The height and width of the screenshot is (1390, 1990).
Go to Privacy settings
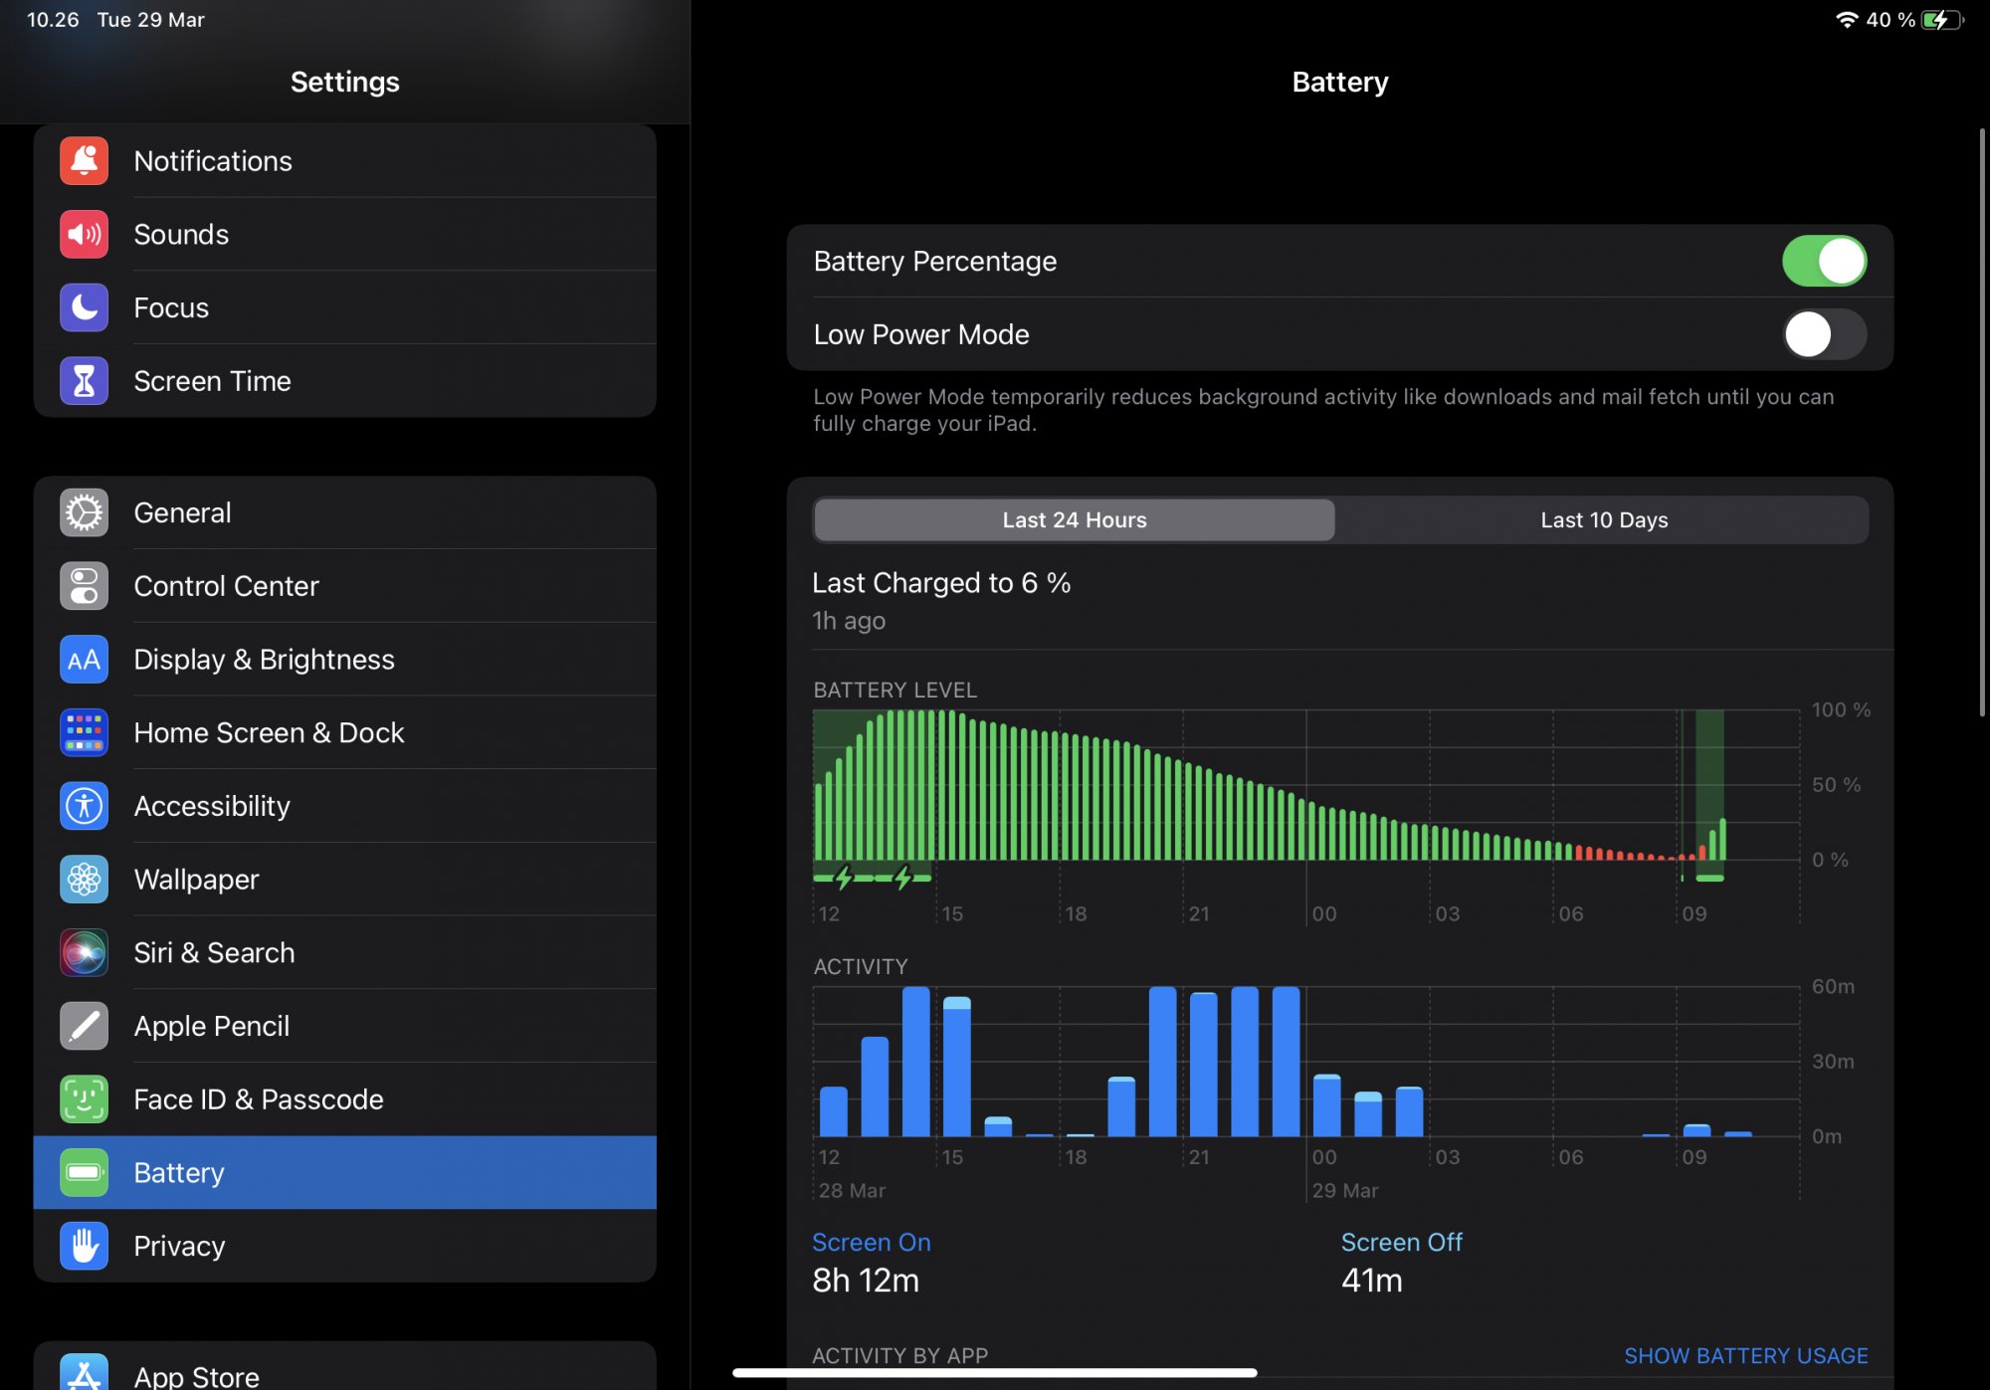(179, 1246)
